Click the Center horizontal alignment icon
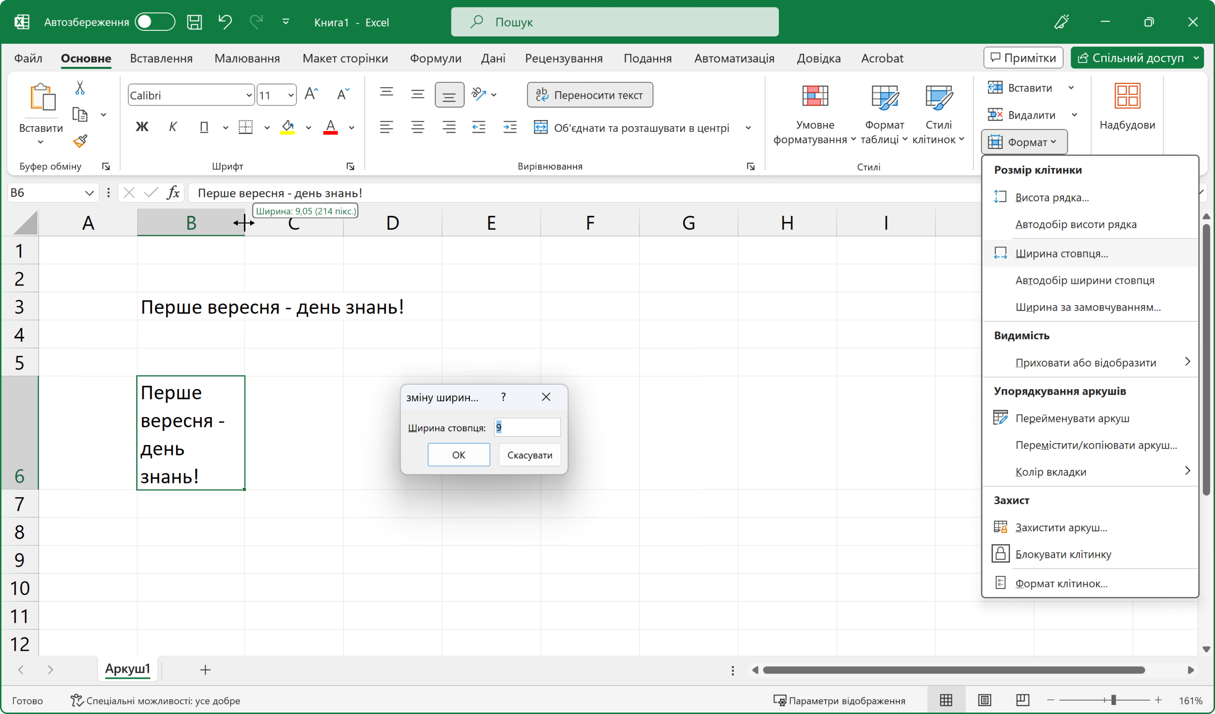The image size is (1215, 714). (418, 127)
